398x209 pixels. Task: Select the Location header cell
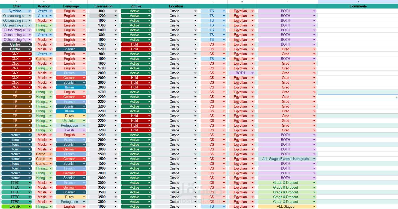click(x=176, y=6)
